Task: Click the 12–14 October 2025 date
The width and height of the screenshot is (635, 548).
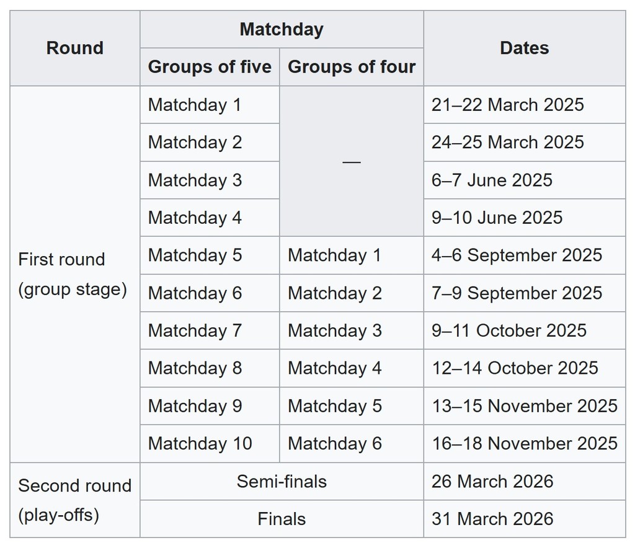Action: 515,368
